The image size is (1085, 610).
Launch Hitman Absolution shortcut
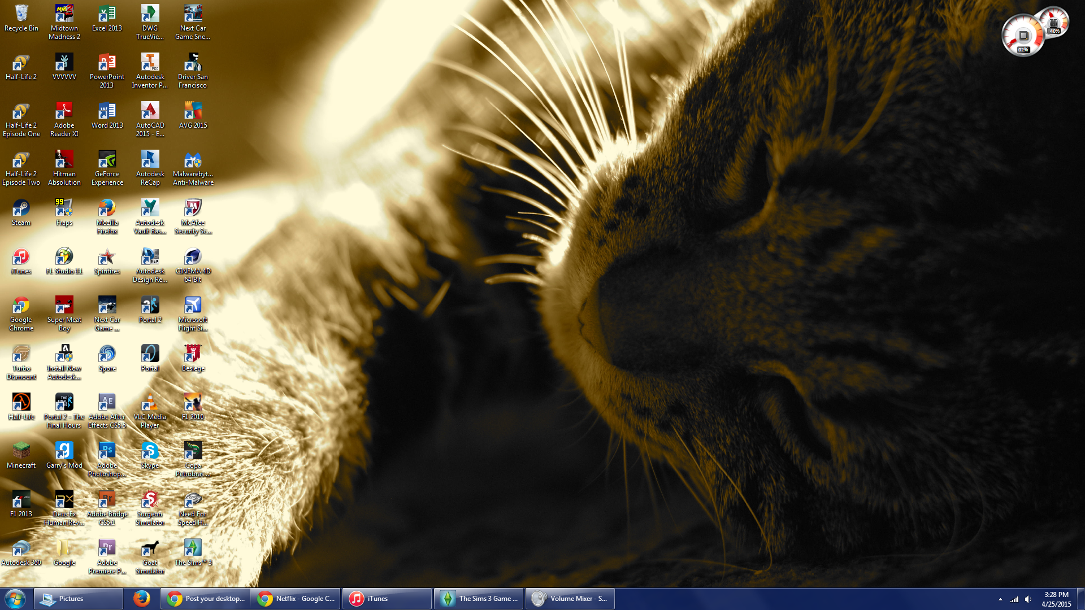point(64,168)
